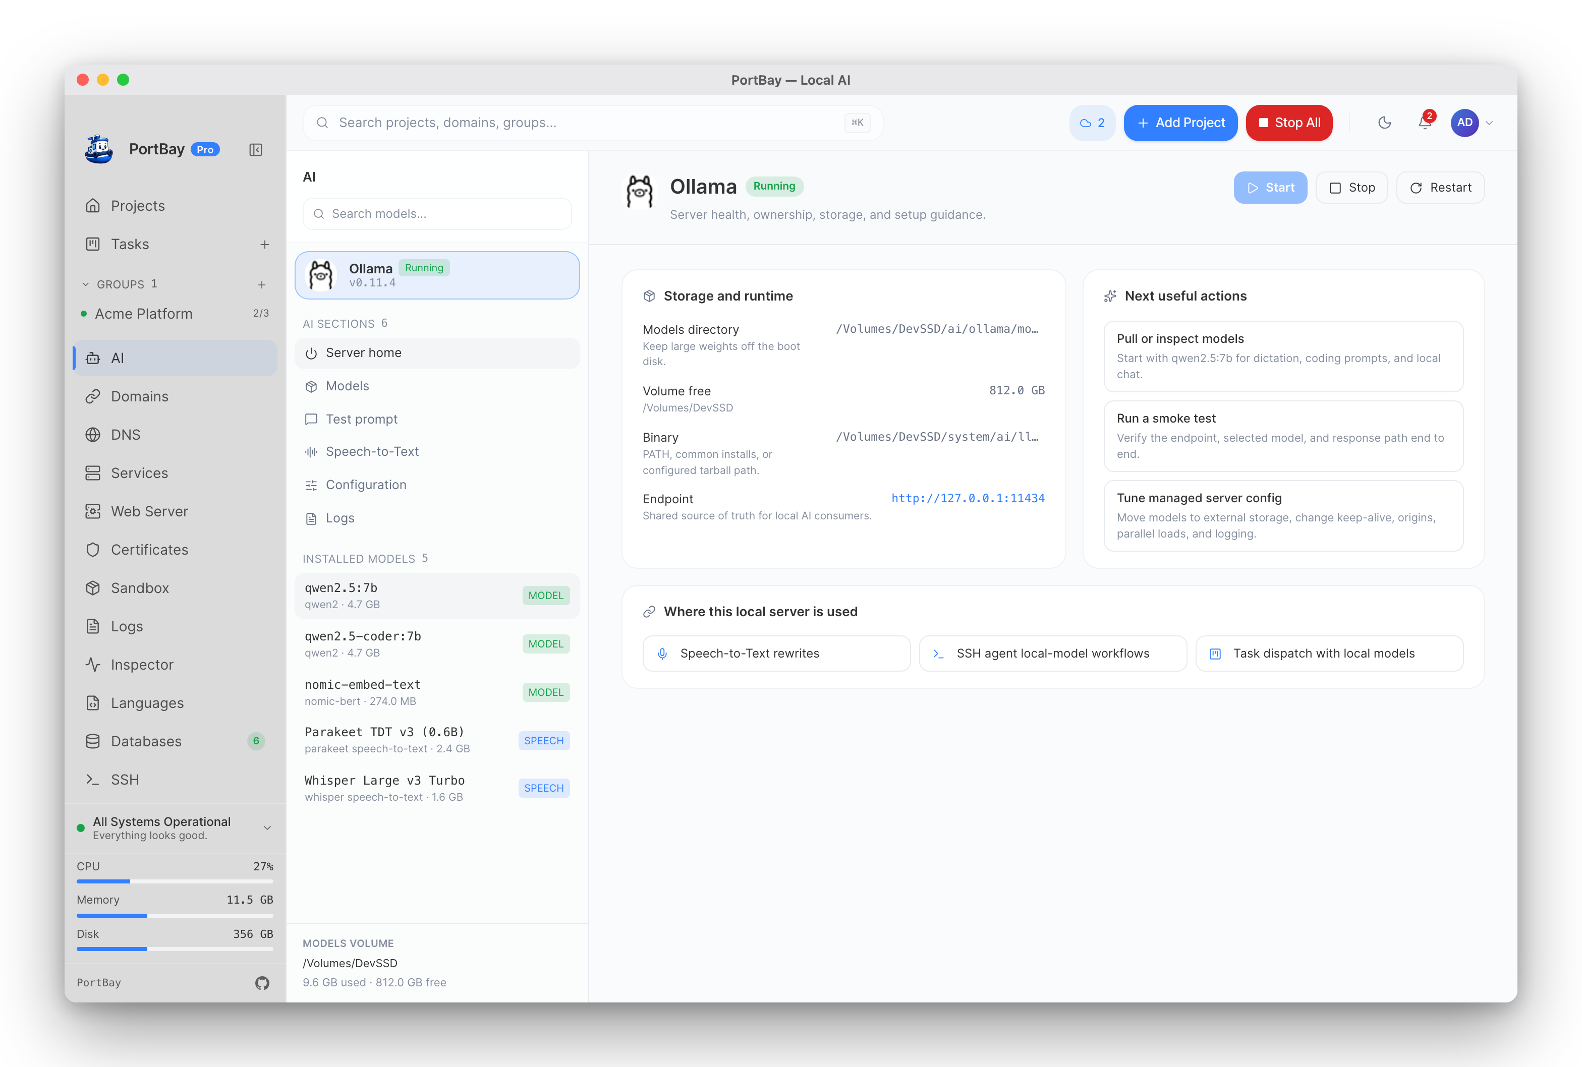Add a new group plus icon
The image size is (1582, 1067).
[261, 284]
